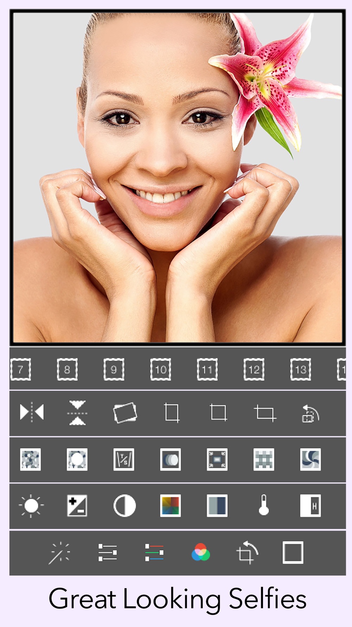Flip the photo vertically
The height and width of the screenshot is (627, 352).
point(77,413)
